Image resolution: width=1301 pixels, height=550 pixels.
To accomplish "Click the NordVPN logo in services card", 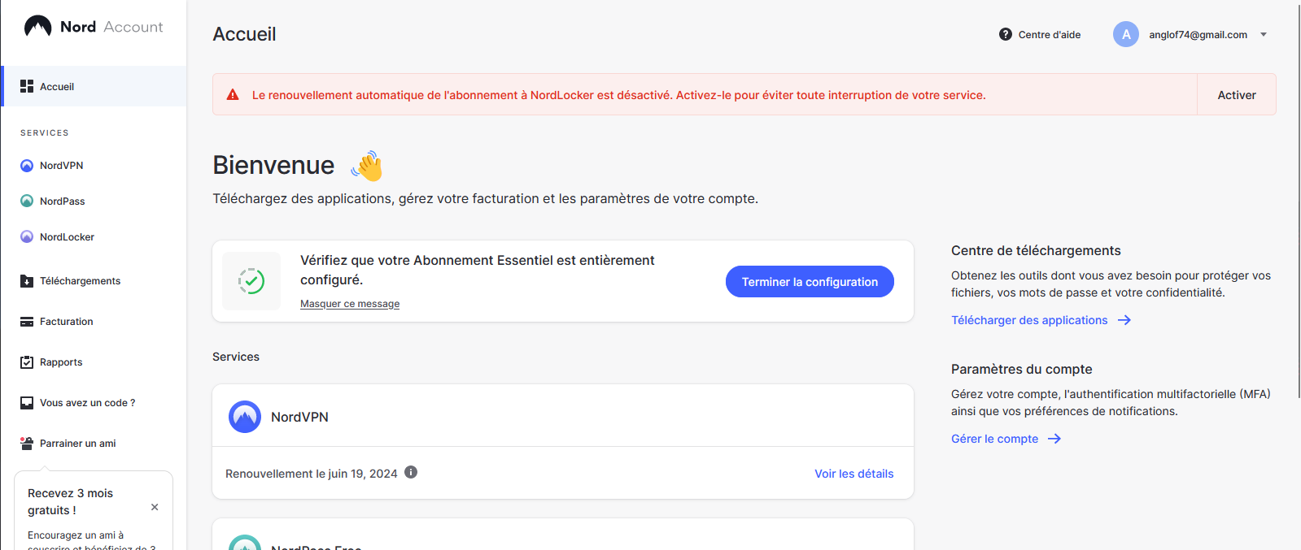I will 245,417.
